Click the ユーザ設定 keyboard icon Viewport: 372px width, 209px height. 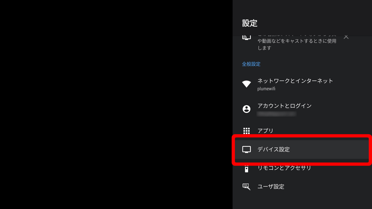pos(246,187)
